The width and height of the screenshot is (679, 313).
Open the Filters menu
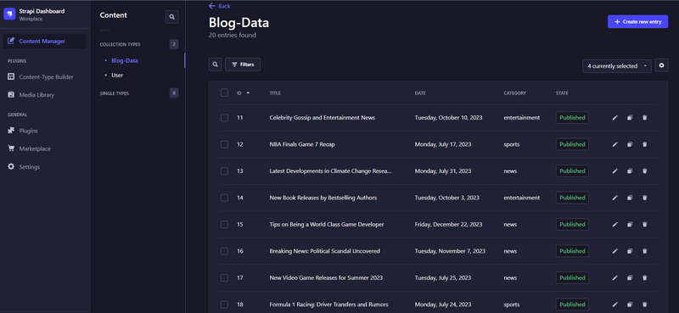pyautogui.click(x=243, y=64)
